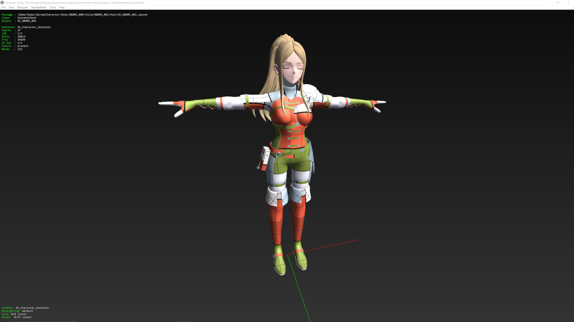Click the Colors value present
This screenshot has width=574, height=322.
coord(23,46)
